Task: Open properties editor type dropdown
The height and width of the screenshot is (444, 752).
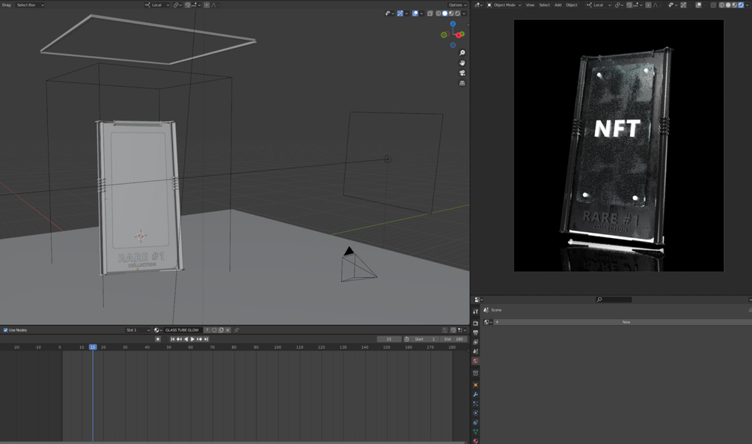Action: pos(478,299)
